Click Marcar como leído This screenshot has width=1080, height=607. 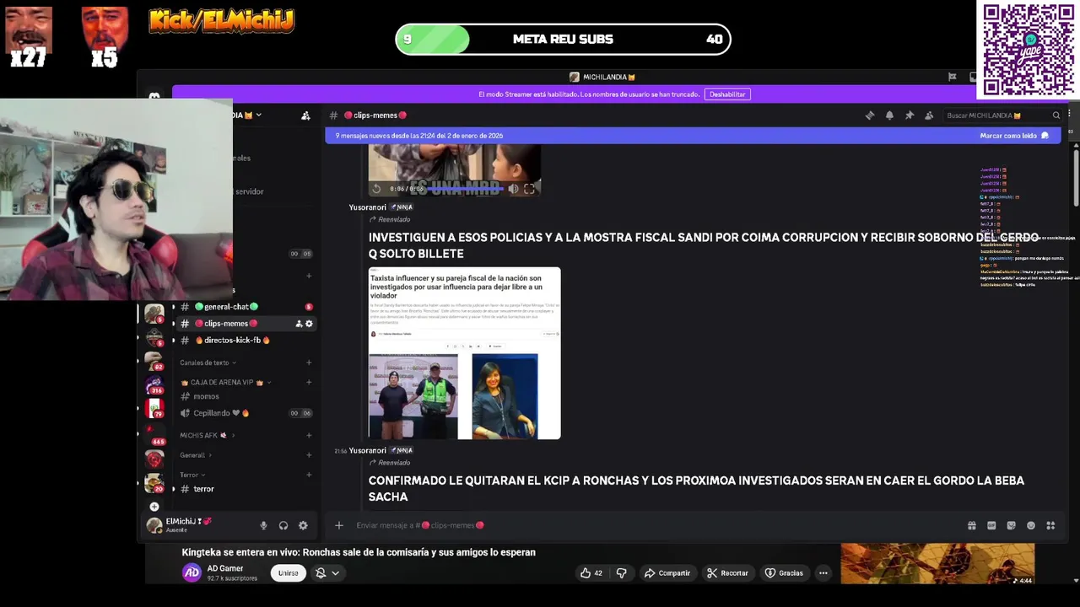[1014, 136]
